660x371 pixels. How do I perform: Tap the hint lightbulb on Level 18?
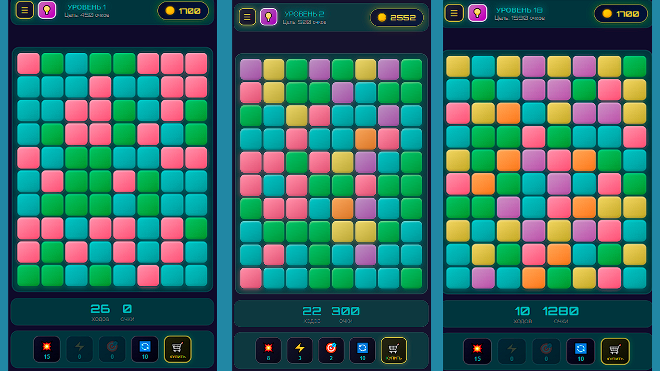pos(477,13)
